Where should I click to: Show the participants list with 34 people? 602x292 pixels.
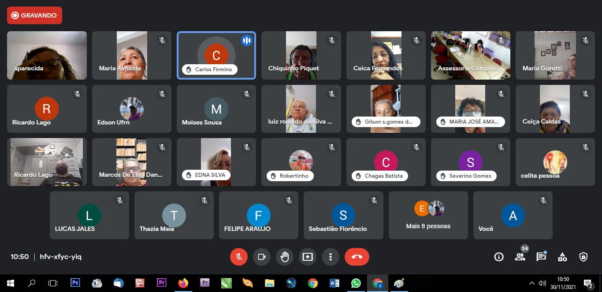click(520, 257)
